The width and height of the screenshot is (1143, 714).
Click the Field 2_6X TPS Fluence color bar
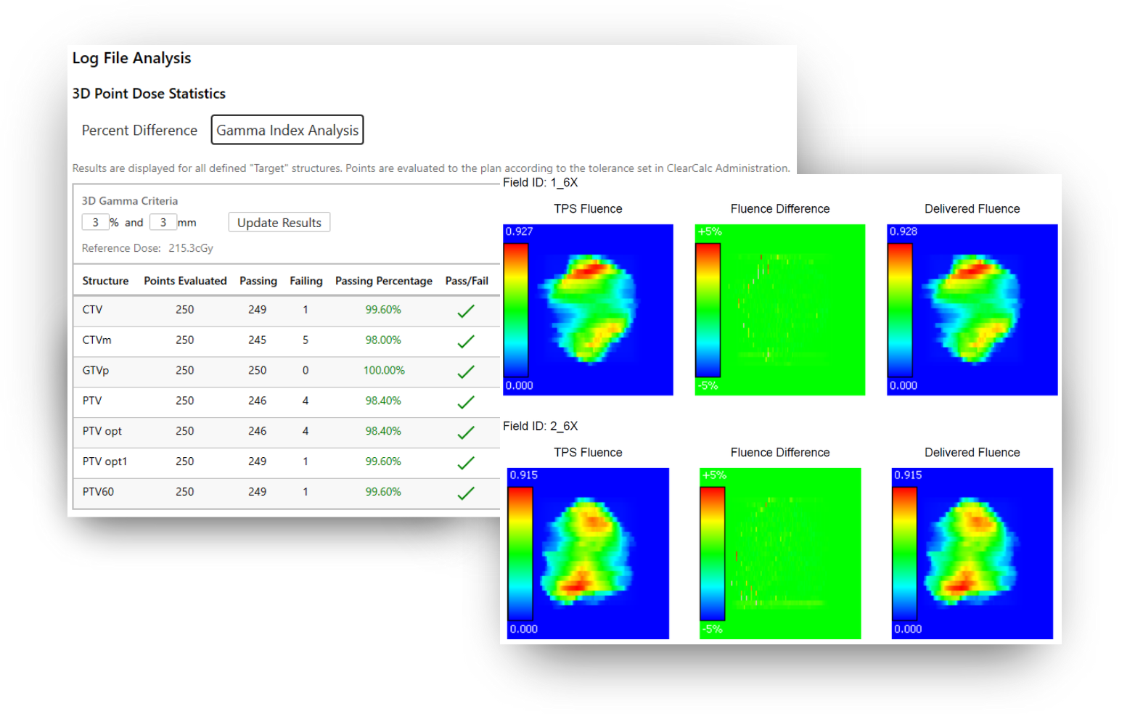pyautogui.click(x=520, y=554)
